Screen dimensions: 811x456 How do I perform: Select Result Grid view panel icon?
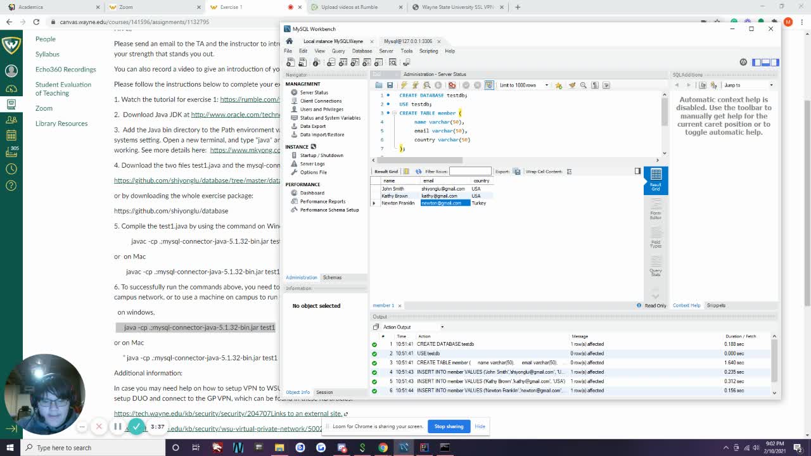[x=656, y=180]
